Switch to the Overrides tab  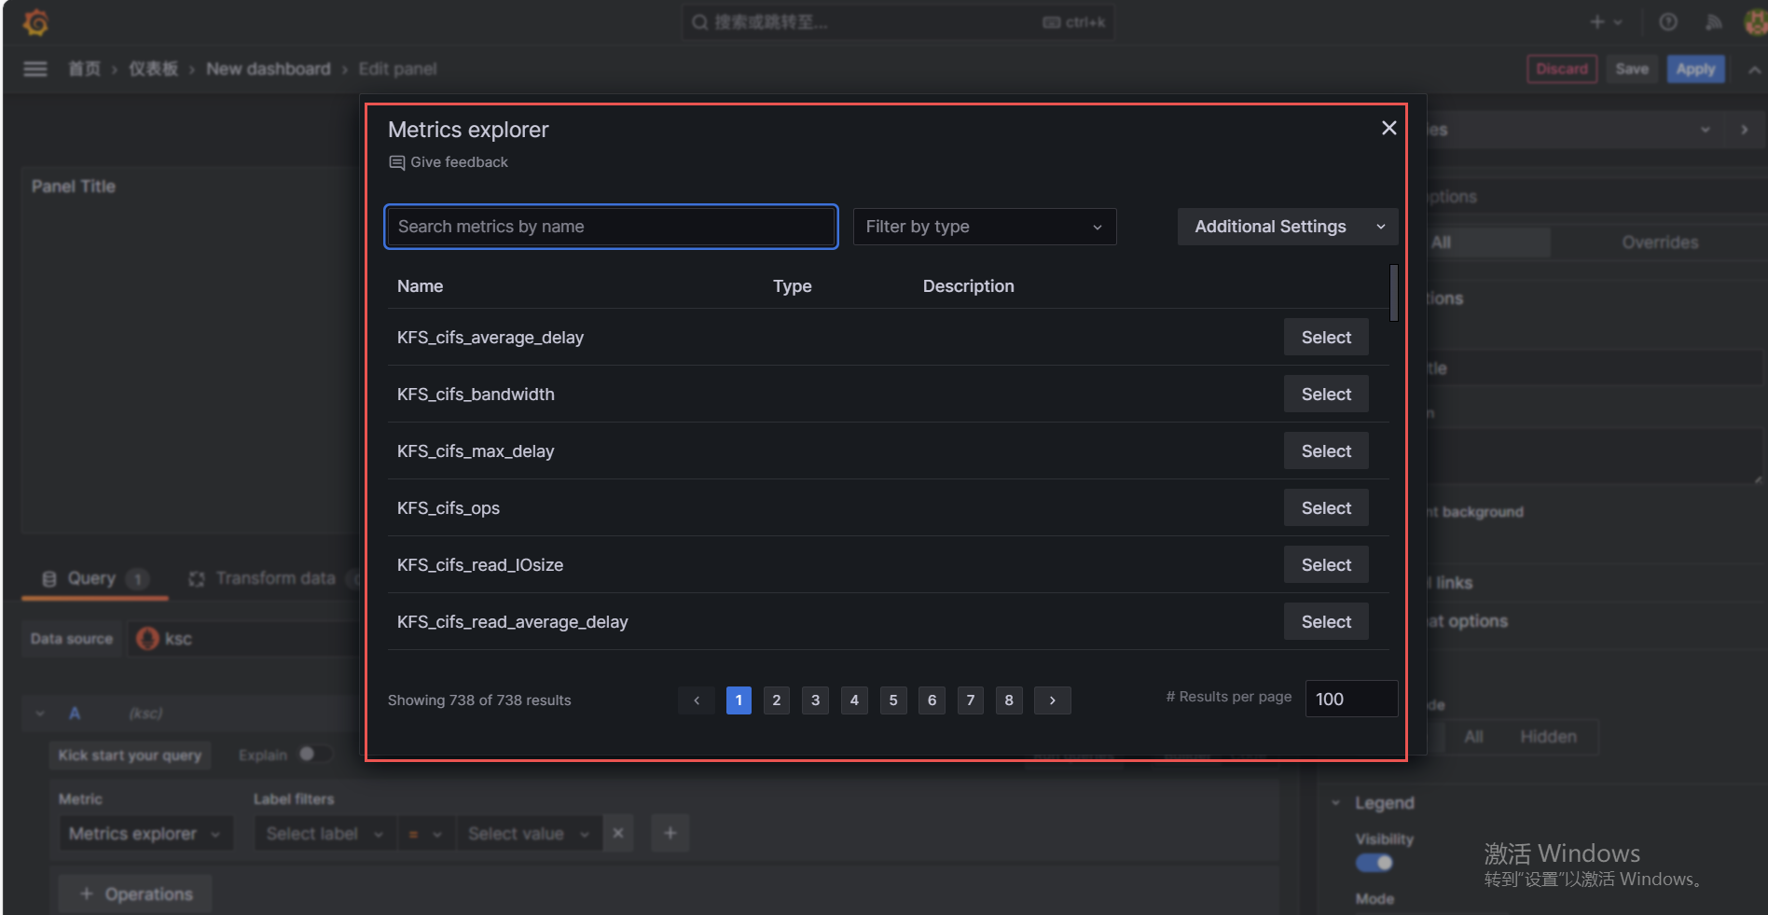point(1659,243)
